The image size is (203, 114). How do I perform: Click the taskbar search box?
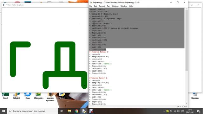click(32, 111)
